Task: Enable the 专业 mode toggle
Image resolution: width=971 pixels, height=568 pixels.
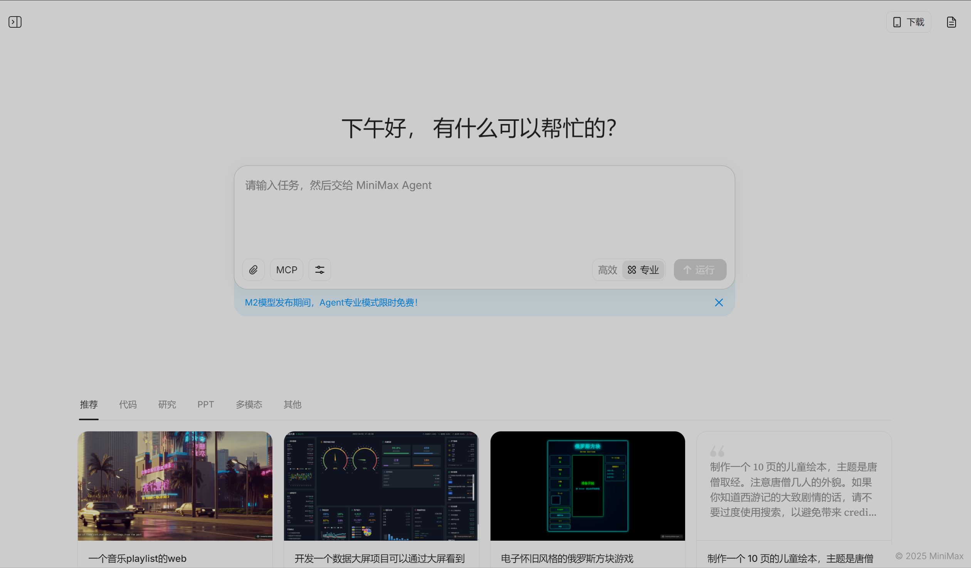Action: [x=643, y=270]
